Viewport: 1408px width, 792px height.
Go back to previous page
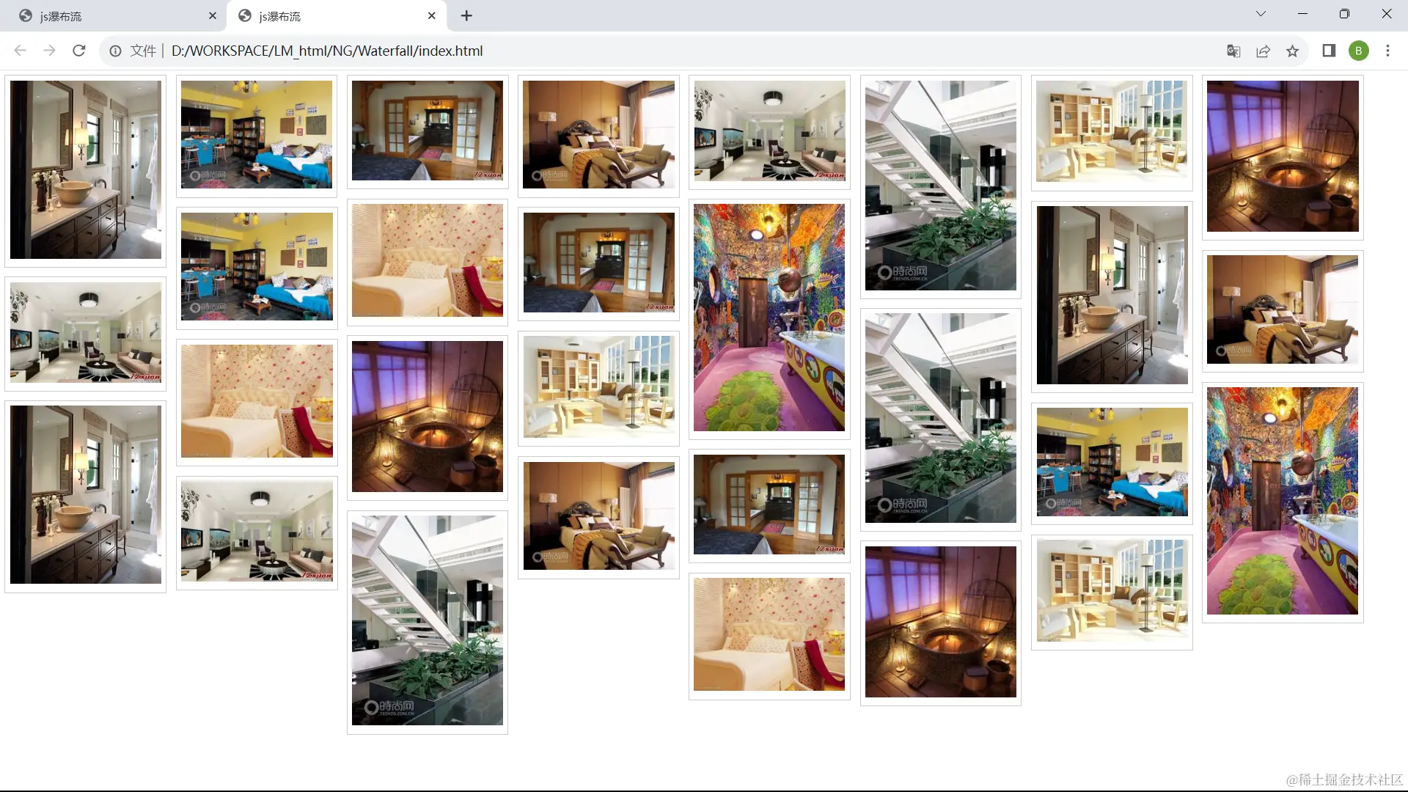20,51
